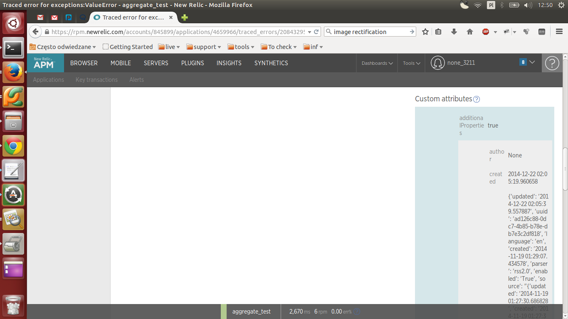Click the Adblock Plus ABP icon
568x319 pixels.
tap(485, 32)
